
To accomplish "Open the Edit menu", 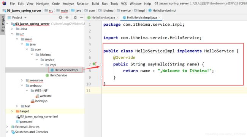I will pos(21,4).
